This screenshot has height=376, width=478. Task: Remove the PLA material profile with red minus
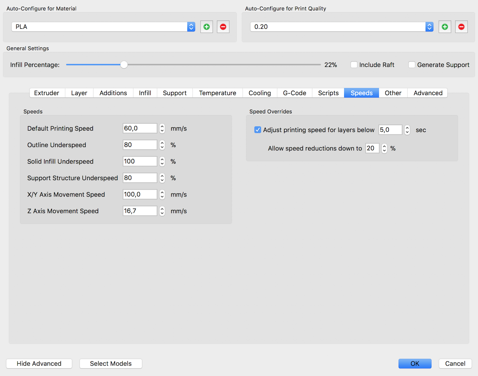pyautogui.click(x=223, y=27)
